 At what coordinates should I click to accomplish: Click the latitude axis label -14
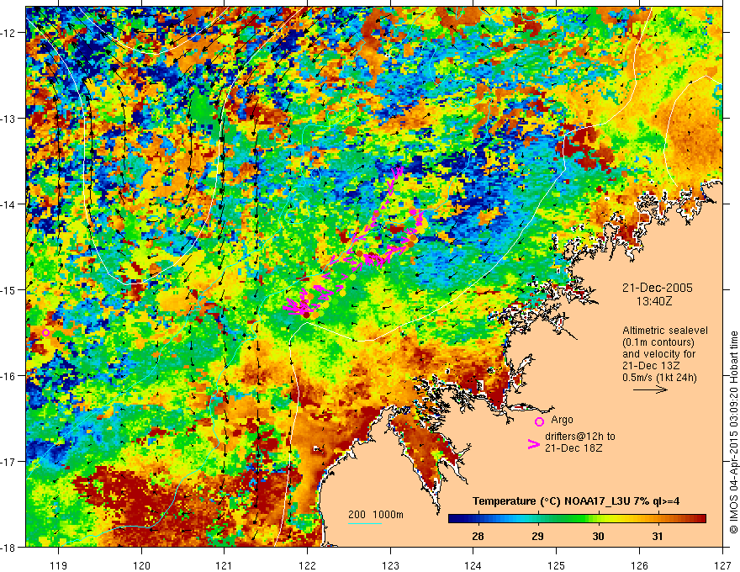point(8,204)
